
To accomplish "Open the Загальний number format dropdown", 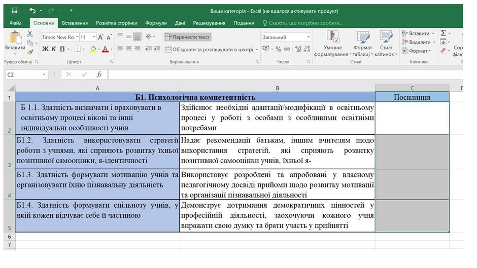I will click(x=308, y=37).
